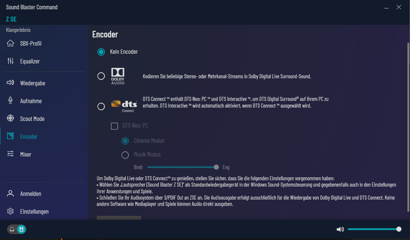
Task: Click the Kein Encoder label
Action: point(124,52)
